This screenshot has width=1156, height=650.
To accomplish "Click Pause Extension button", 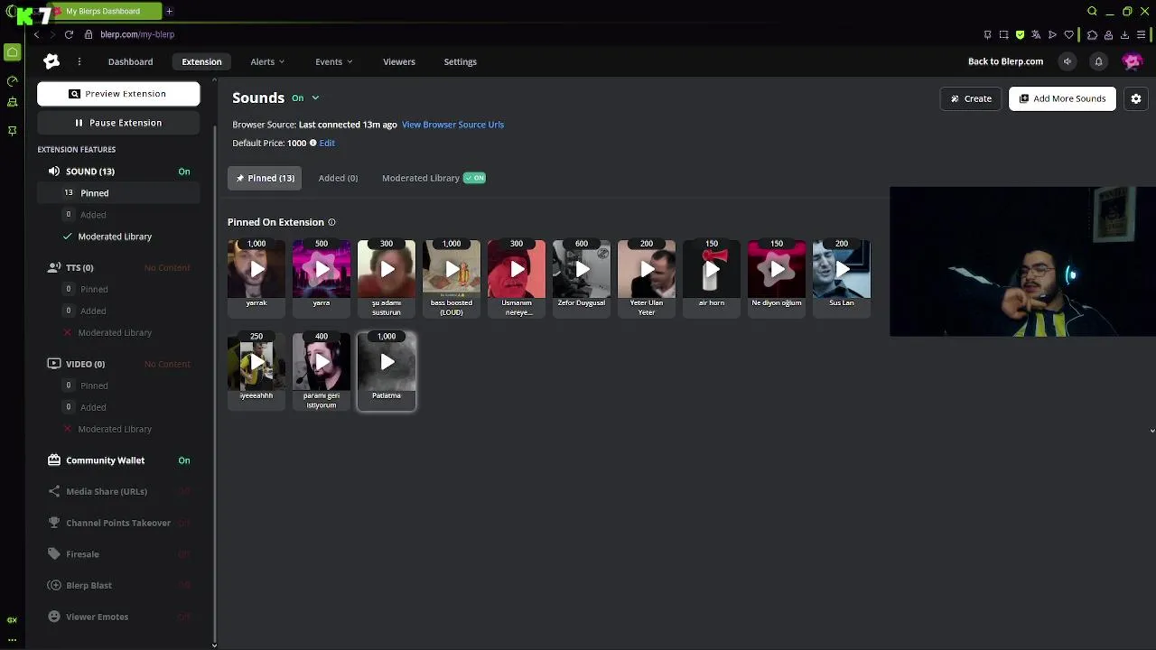I will point(118,123).
